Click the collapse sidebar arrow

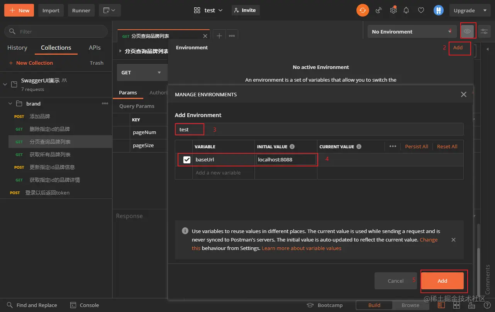[487, 49]
